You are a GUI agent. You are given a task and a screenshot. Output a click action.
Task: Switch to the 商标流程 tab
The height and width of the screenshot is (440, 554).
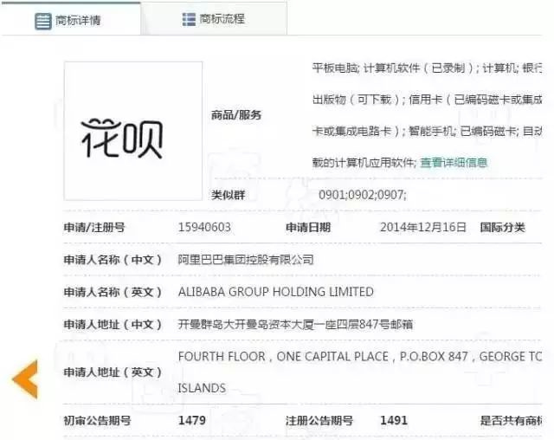(x=214, y=18)
